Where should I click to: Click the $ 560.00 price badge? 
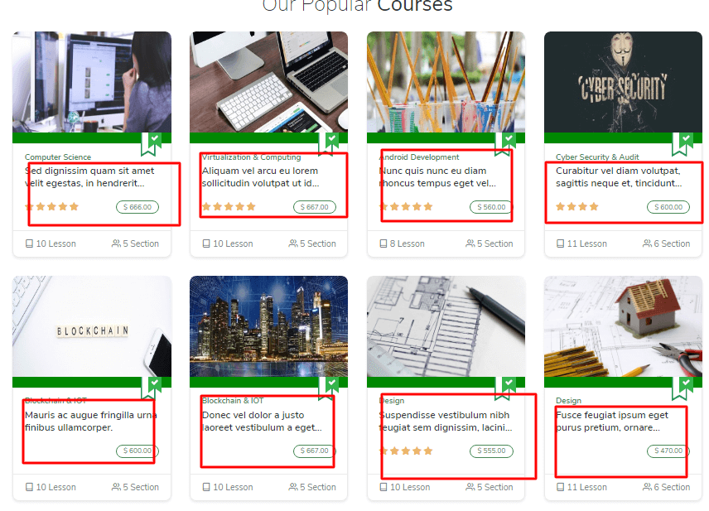pos(491,207)
